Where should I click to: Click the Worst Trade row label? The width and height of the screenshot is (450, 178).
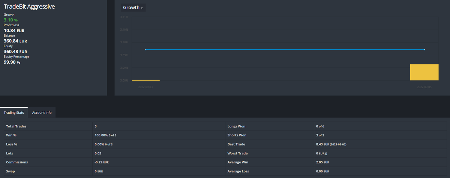coord(237,153)
